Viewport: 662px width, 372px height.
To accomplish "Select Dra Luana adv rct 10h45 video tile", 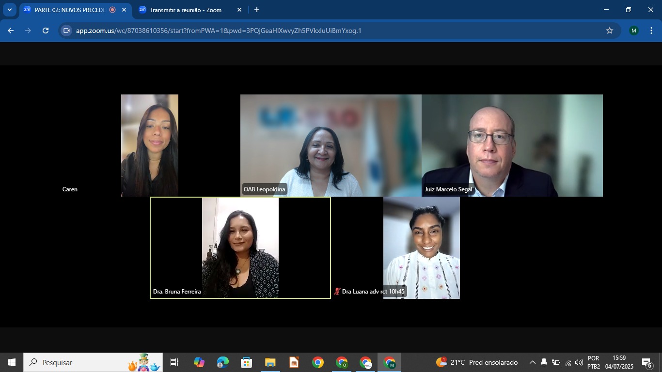I will (422, 248).
